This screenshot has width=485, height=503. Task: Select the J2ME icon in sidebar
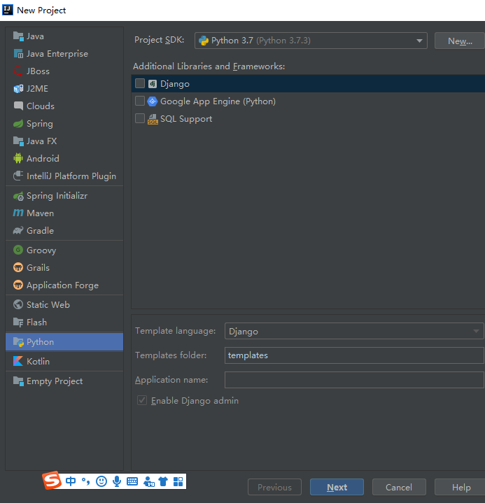pyautogui.click(x=18, y=89)
